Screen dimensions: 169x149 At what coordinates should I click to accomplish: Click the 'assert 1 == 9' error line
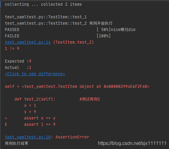(x=40, y=124)
